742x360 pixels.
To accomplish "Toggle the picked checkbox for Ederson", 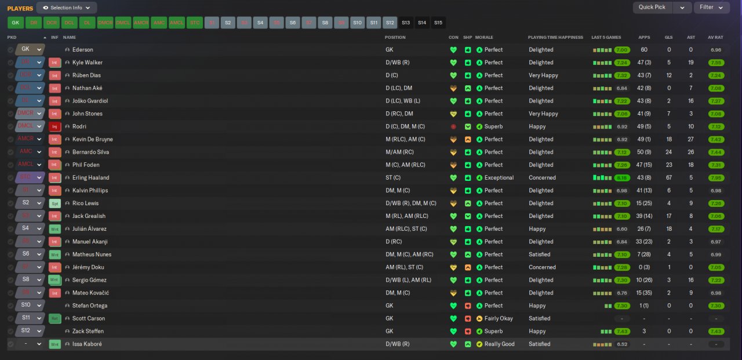I will [x=10, y=50].
